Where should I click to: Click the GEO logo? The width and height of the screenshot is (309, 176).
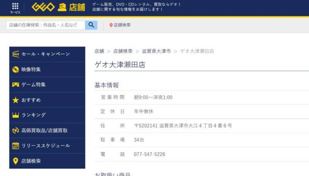coord(43,7)
